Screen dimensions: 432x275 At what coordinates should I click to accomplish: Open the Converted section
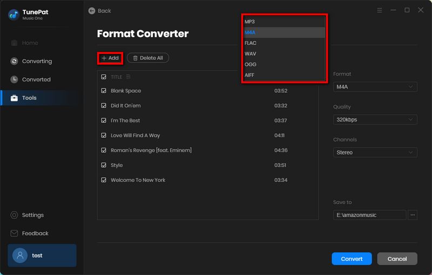click(x=36, y=79)
